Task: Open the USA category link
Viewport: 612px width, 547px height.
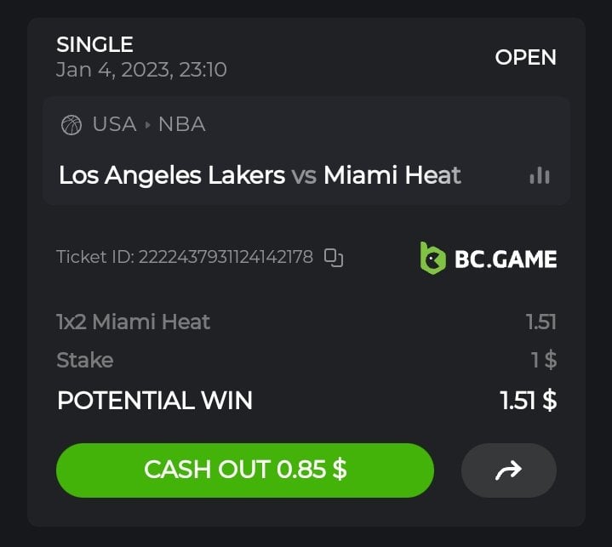Action: (114, 124)
